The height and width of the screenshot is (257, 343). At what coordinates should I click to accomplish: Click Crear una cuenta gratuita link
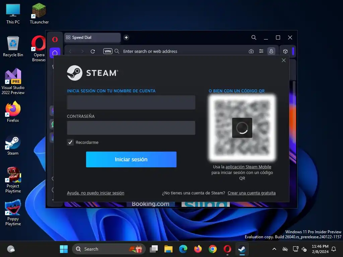(252, 193)
